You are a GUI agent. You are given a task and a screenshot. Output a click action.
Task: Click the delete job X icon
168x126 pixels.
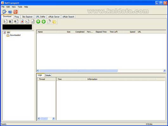[x=27, y=22]
